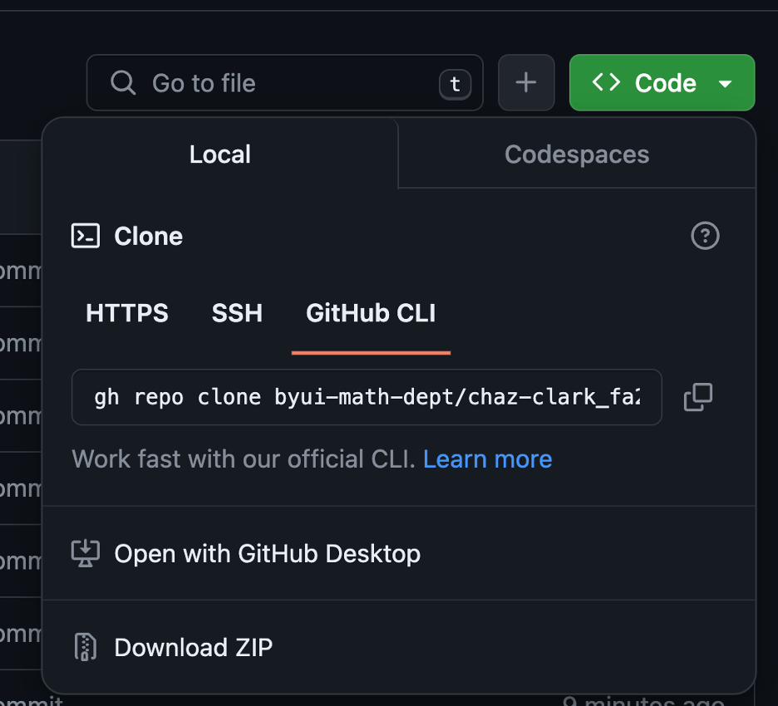
Task: Click the green Code button label
Action: (665, 83)
